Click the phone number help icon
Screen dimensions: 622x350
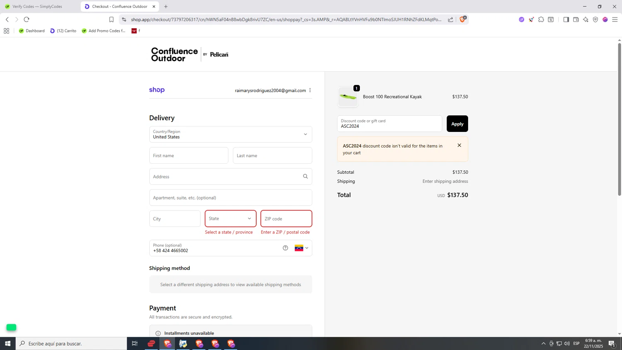point(285,248)
